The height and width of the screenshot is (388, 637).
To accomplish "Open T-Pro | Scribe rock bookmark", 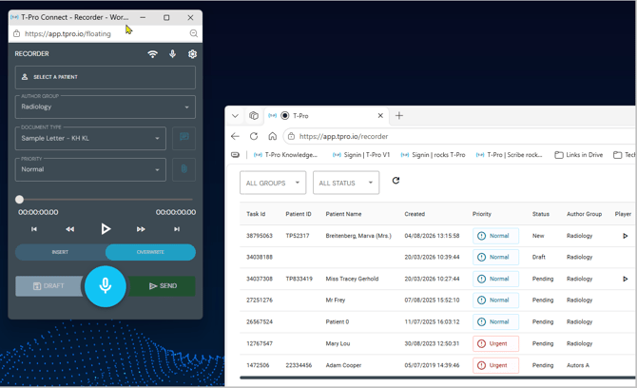I will (509, 155).
